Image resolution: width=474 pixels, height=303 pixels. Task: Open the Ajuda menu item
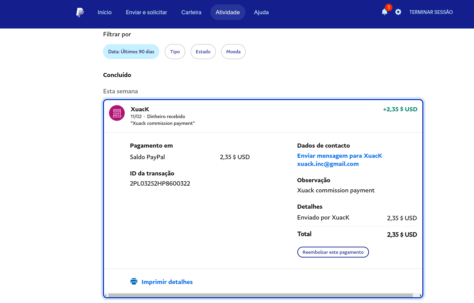261,12
